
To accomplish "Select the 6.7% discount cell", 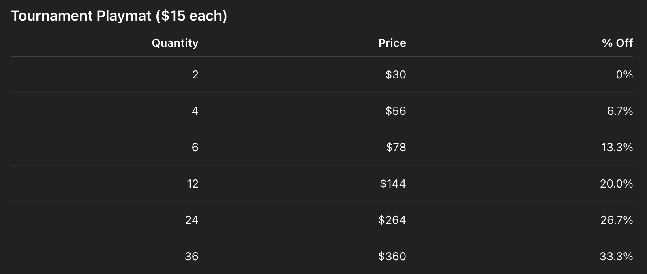I will [619, 111].
